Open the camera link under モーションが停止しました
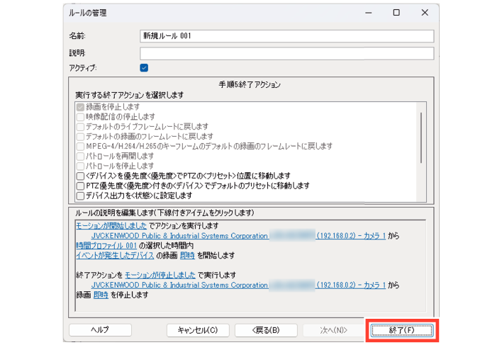The height and width of the screenshot is (345, 502). [238, 285]
